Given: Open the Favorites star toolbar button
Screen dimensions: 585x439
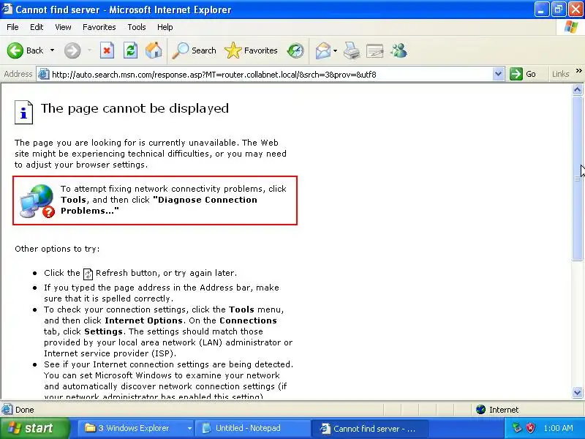Looking at the screenshot, I should click(251, 50).
